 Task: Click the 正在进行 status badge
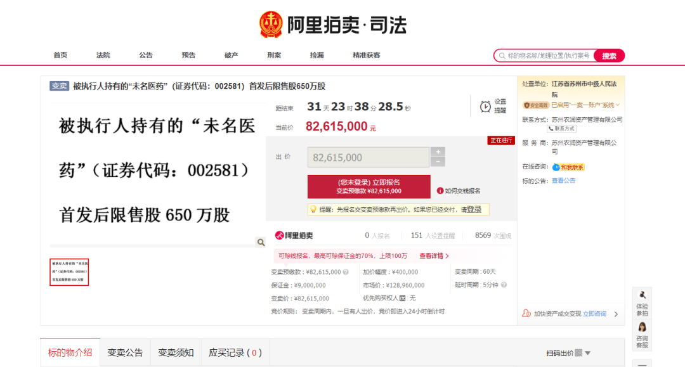[500, 140]
